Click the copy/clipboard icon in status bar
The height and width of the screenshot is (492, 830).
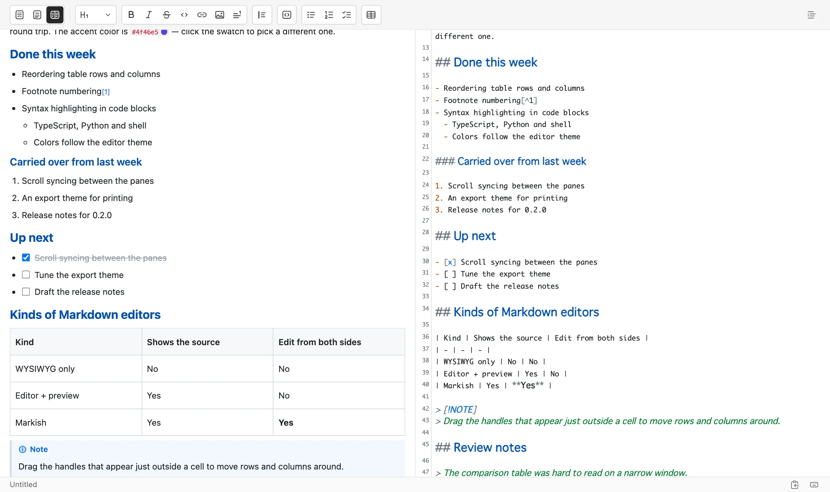pyautogui.click(x=795, y=485)
